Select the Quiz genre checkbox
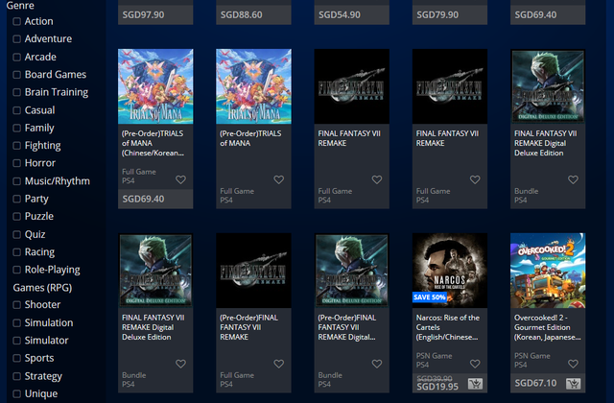The image size is (614, 403). point(17,234)
